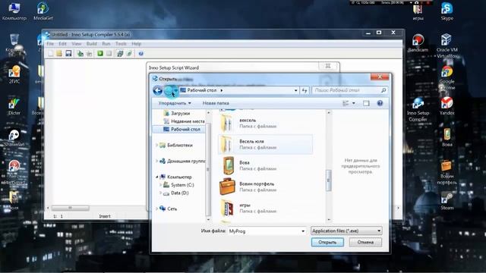The width and height of the screenshot is (486, 273).
Task: Open the Yandex desktop shortcut
Action: [447, 106]
